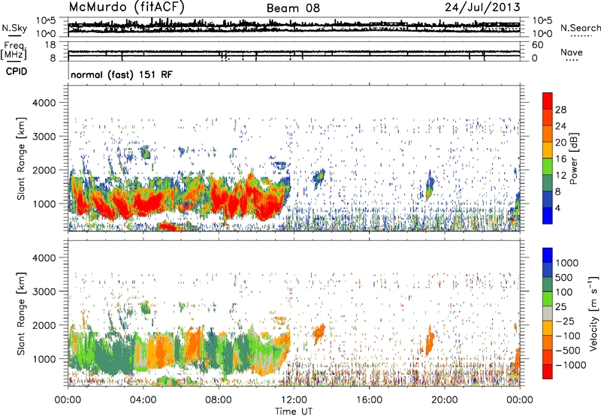601x416 pixels.
Task: Click the blue bottom of power colorbar
Action: [548, 216]
